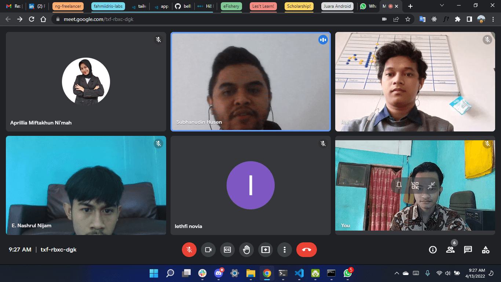The height and width of the screenshot is (282, 501).
Task: Minimize your self-view tile
Action: pyautogui.click(x=432, y=186)
